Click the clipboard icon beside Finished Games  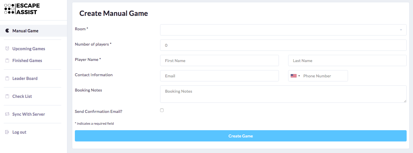click(8, 60)
